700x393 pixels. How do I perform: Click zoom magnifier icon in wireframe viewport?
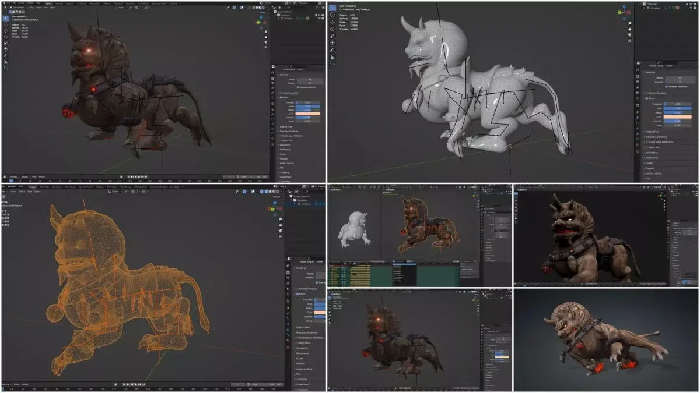(281, 219)
